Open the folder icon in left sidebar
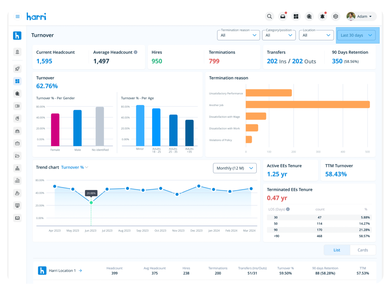The image size is (390, 290). [x=17, y=156]
